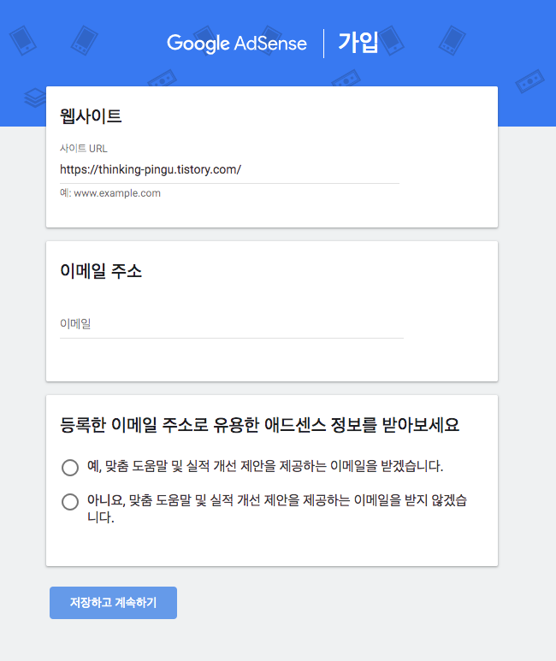
Task: Click the 웹사이트 section heading
Action: [91, 116]
